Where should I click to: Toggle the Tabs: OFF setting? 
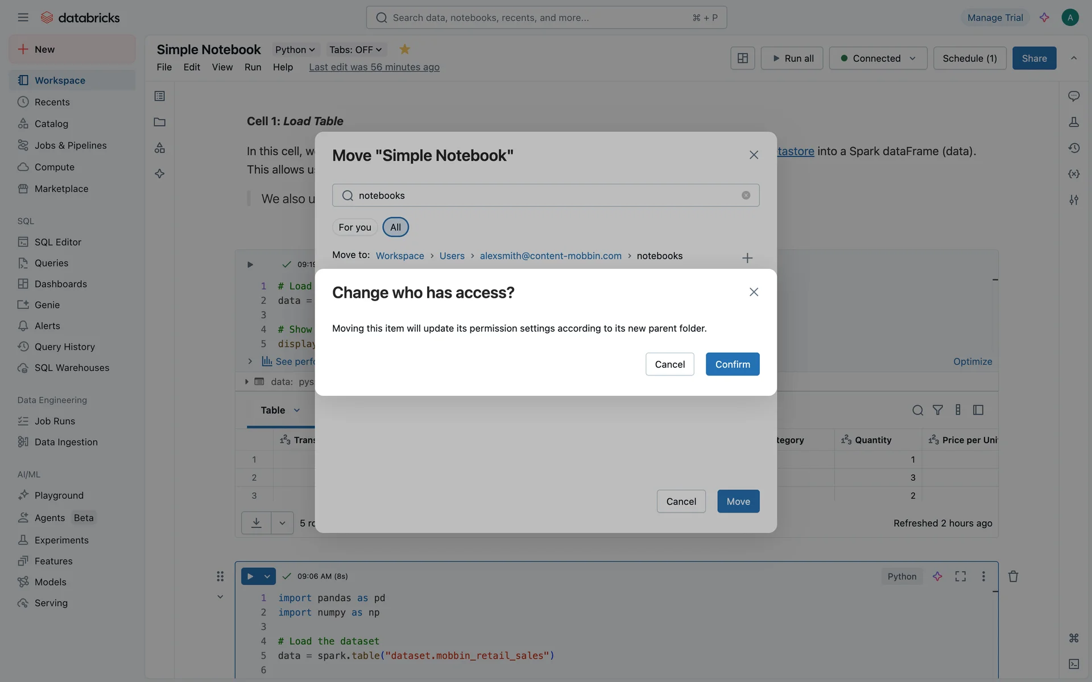click(x=355, y=50)
